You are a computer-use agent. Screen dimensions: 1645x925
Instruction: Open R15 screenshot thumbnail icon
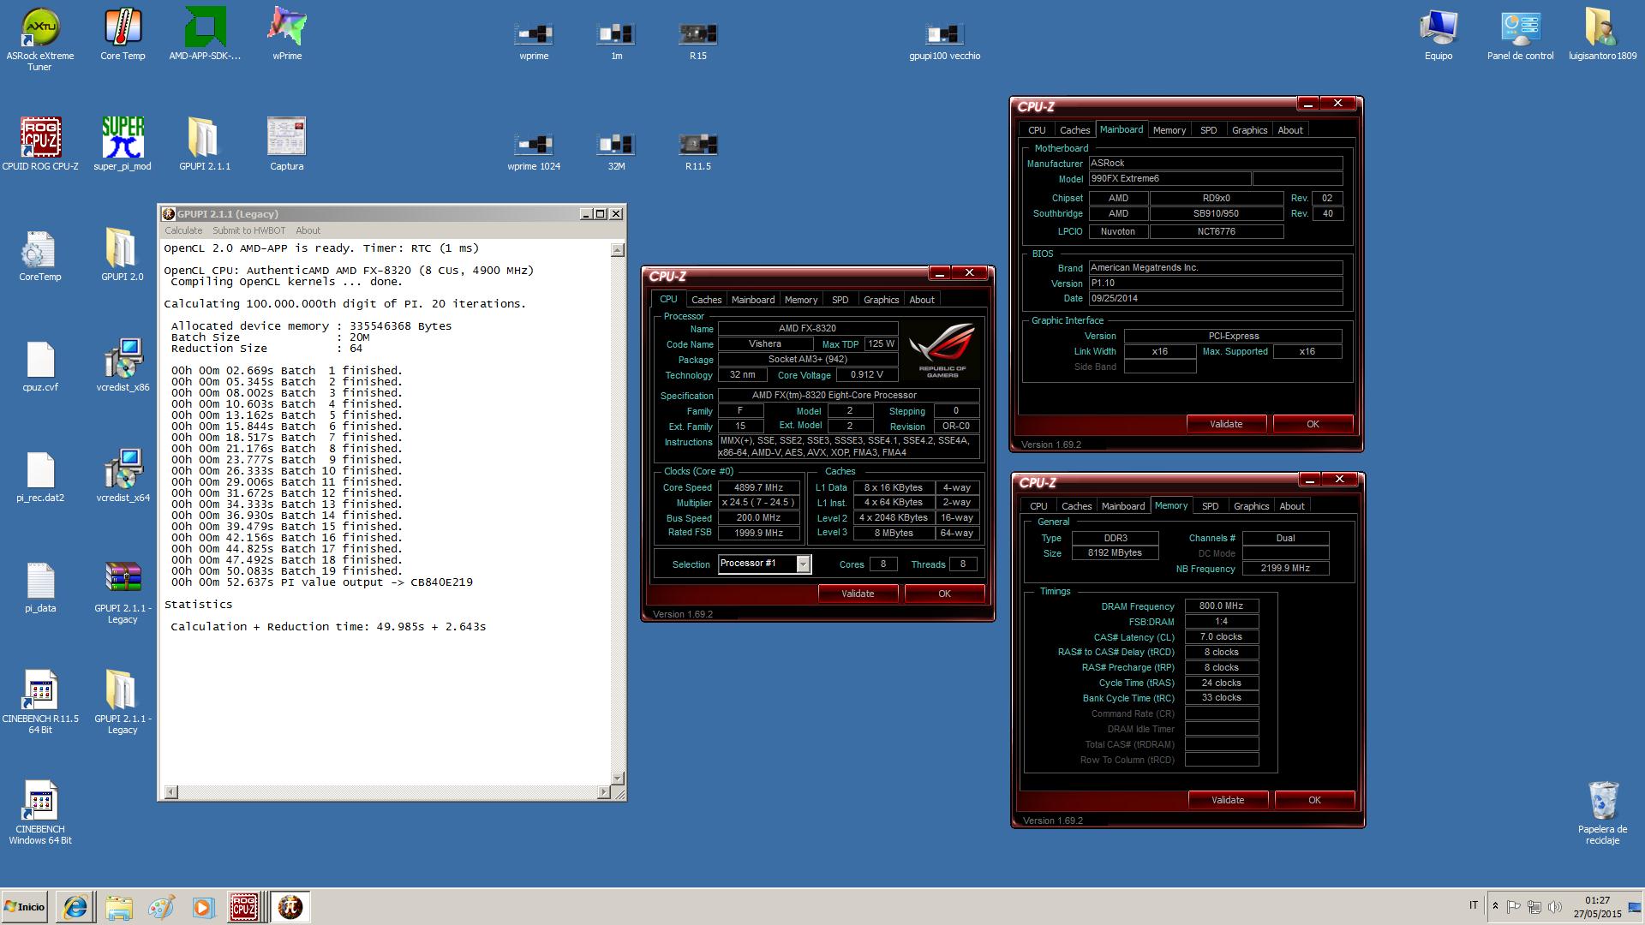click(x=698, y=40)
